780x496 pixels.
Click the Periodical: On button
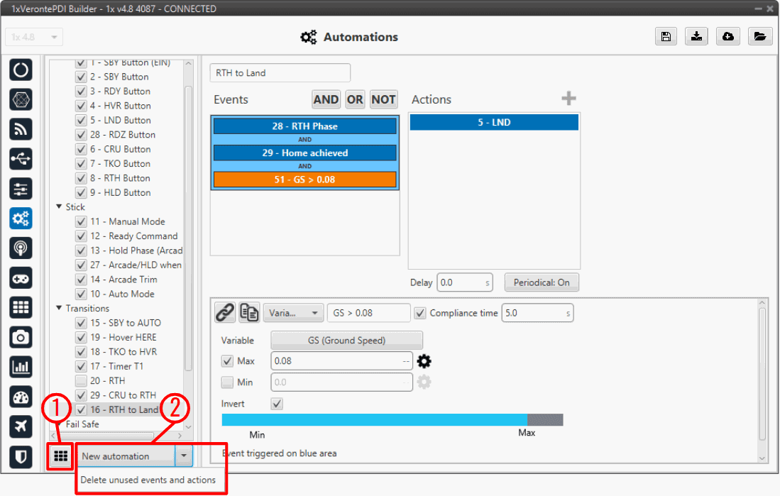[x=542, y=282]
